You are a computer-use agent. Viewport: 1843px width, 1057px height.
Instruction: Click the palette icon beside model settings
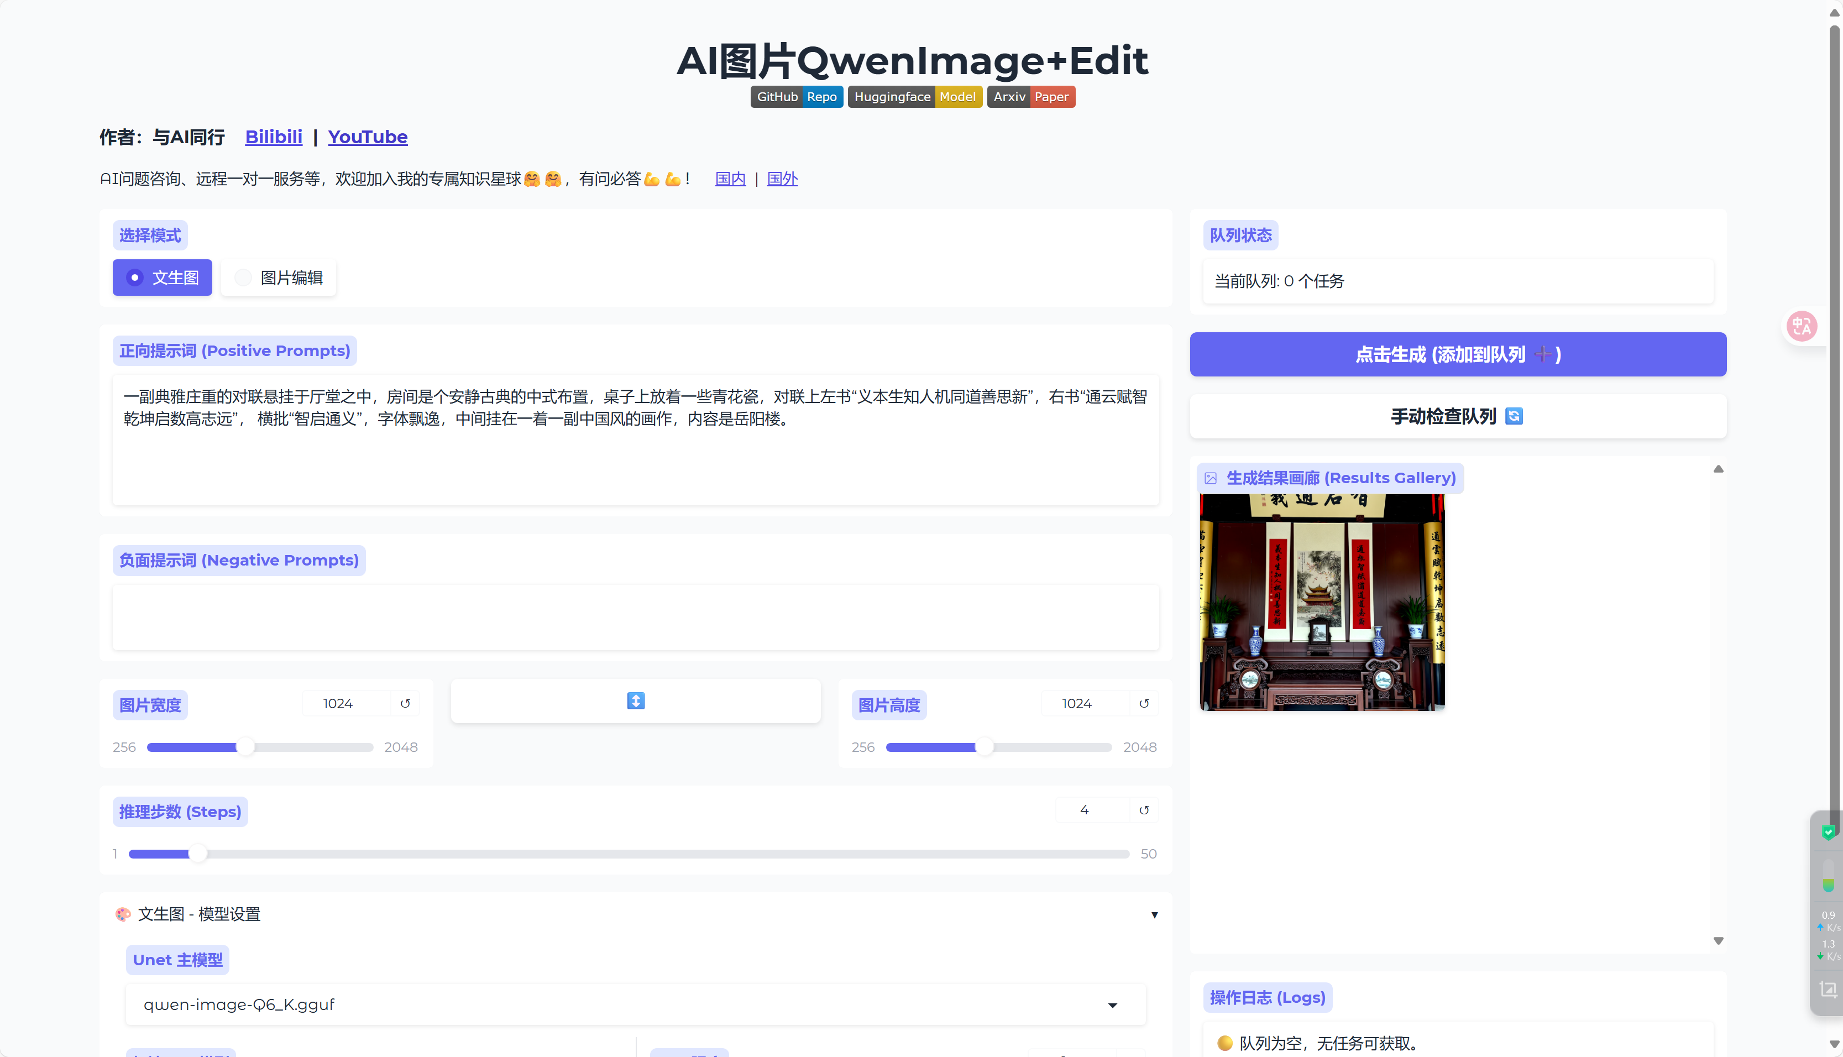click(123, 914)
